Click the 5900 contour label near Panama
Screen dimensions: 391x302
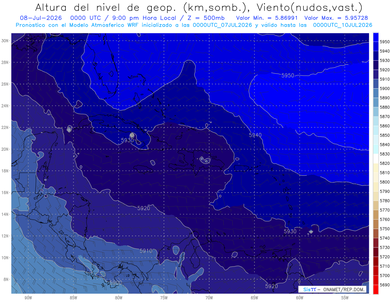pyautogui.click(x=115, y=282)
